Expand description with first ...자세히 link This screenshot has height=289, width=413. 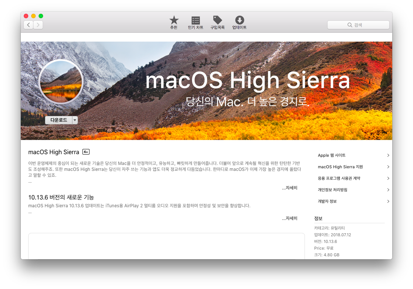pyautogui.click(x=289, y=188)
